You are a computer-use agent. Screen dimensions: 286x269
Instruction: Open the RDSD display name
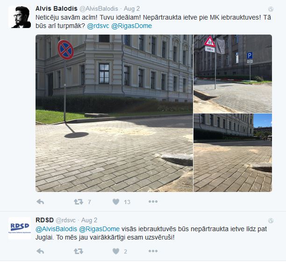(x=44, y=220)
